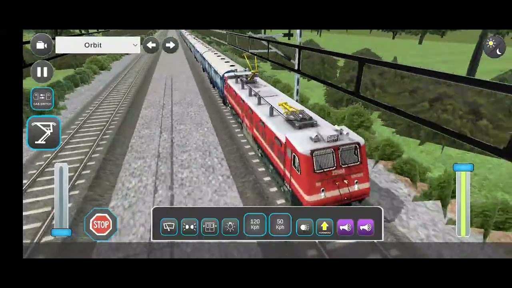
Task: Open the Orbit camera mode dropdown
Action: [x=98, y=45]
